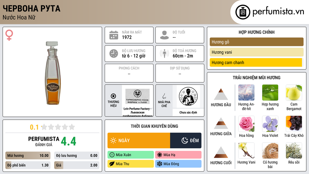This screenshot has height=174, width=309.
Task: Click the ЧЕРВОНА РУТА title
Action: pos(31,8)
